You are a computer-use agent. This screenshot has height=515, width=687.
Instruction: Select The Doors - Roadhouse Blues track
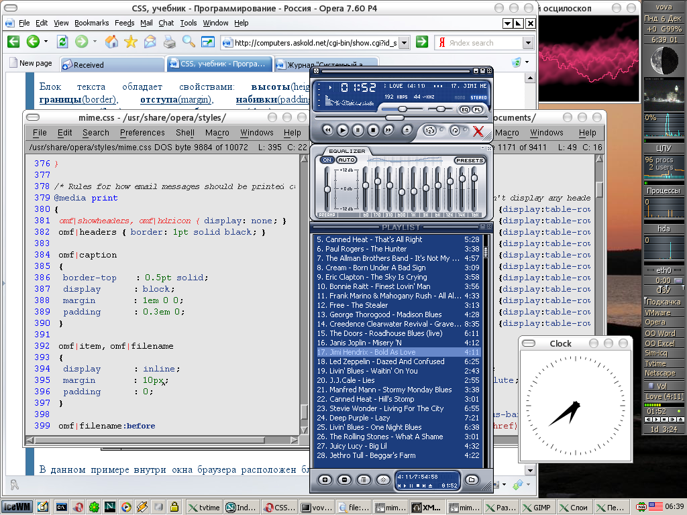click(399, 333)
